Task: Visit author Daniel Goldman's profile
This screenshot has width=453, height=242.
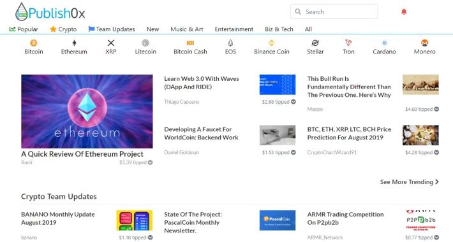Action: click(182, 152)
